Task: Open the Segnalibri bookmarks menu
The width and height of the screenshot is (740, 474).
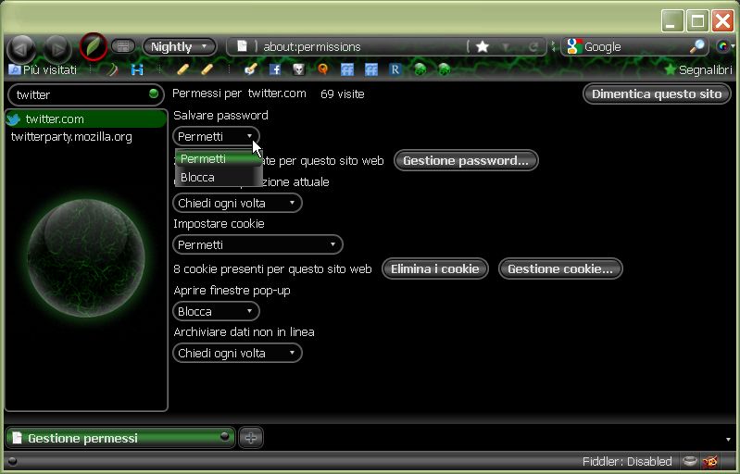Action: (x=698, y=69)
